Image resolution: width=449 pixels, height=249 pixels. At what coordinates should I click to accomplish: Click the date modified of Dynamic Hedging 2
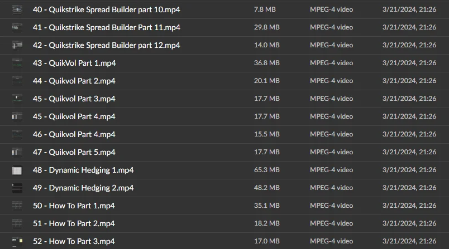point(409,188)
